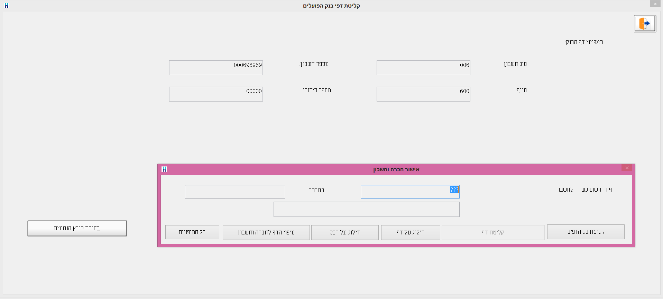
Task: Click the סוג חשבון label
Action: coord(515,64)
